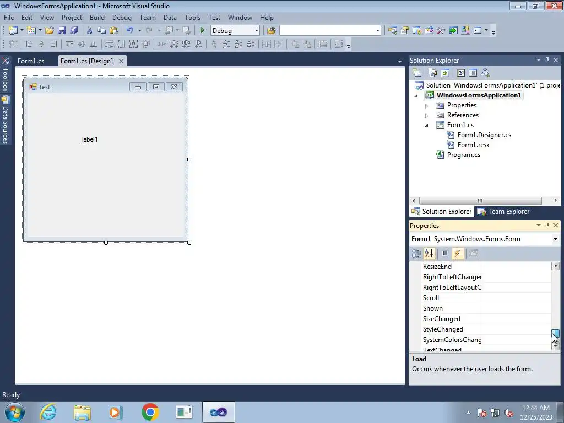Open the Command Window icon
The image size is (564, 423).
478,31
